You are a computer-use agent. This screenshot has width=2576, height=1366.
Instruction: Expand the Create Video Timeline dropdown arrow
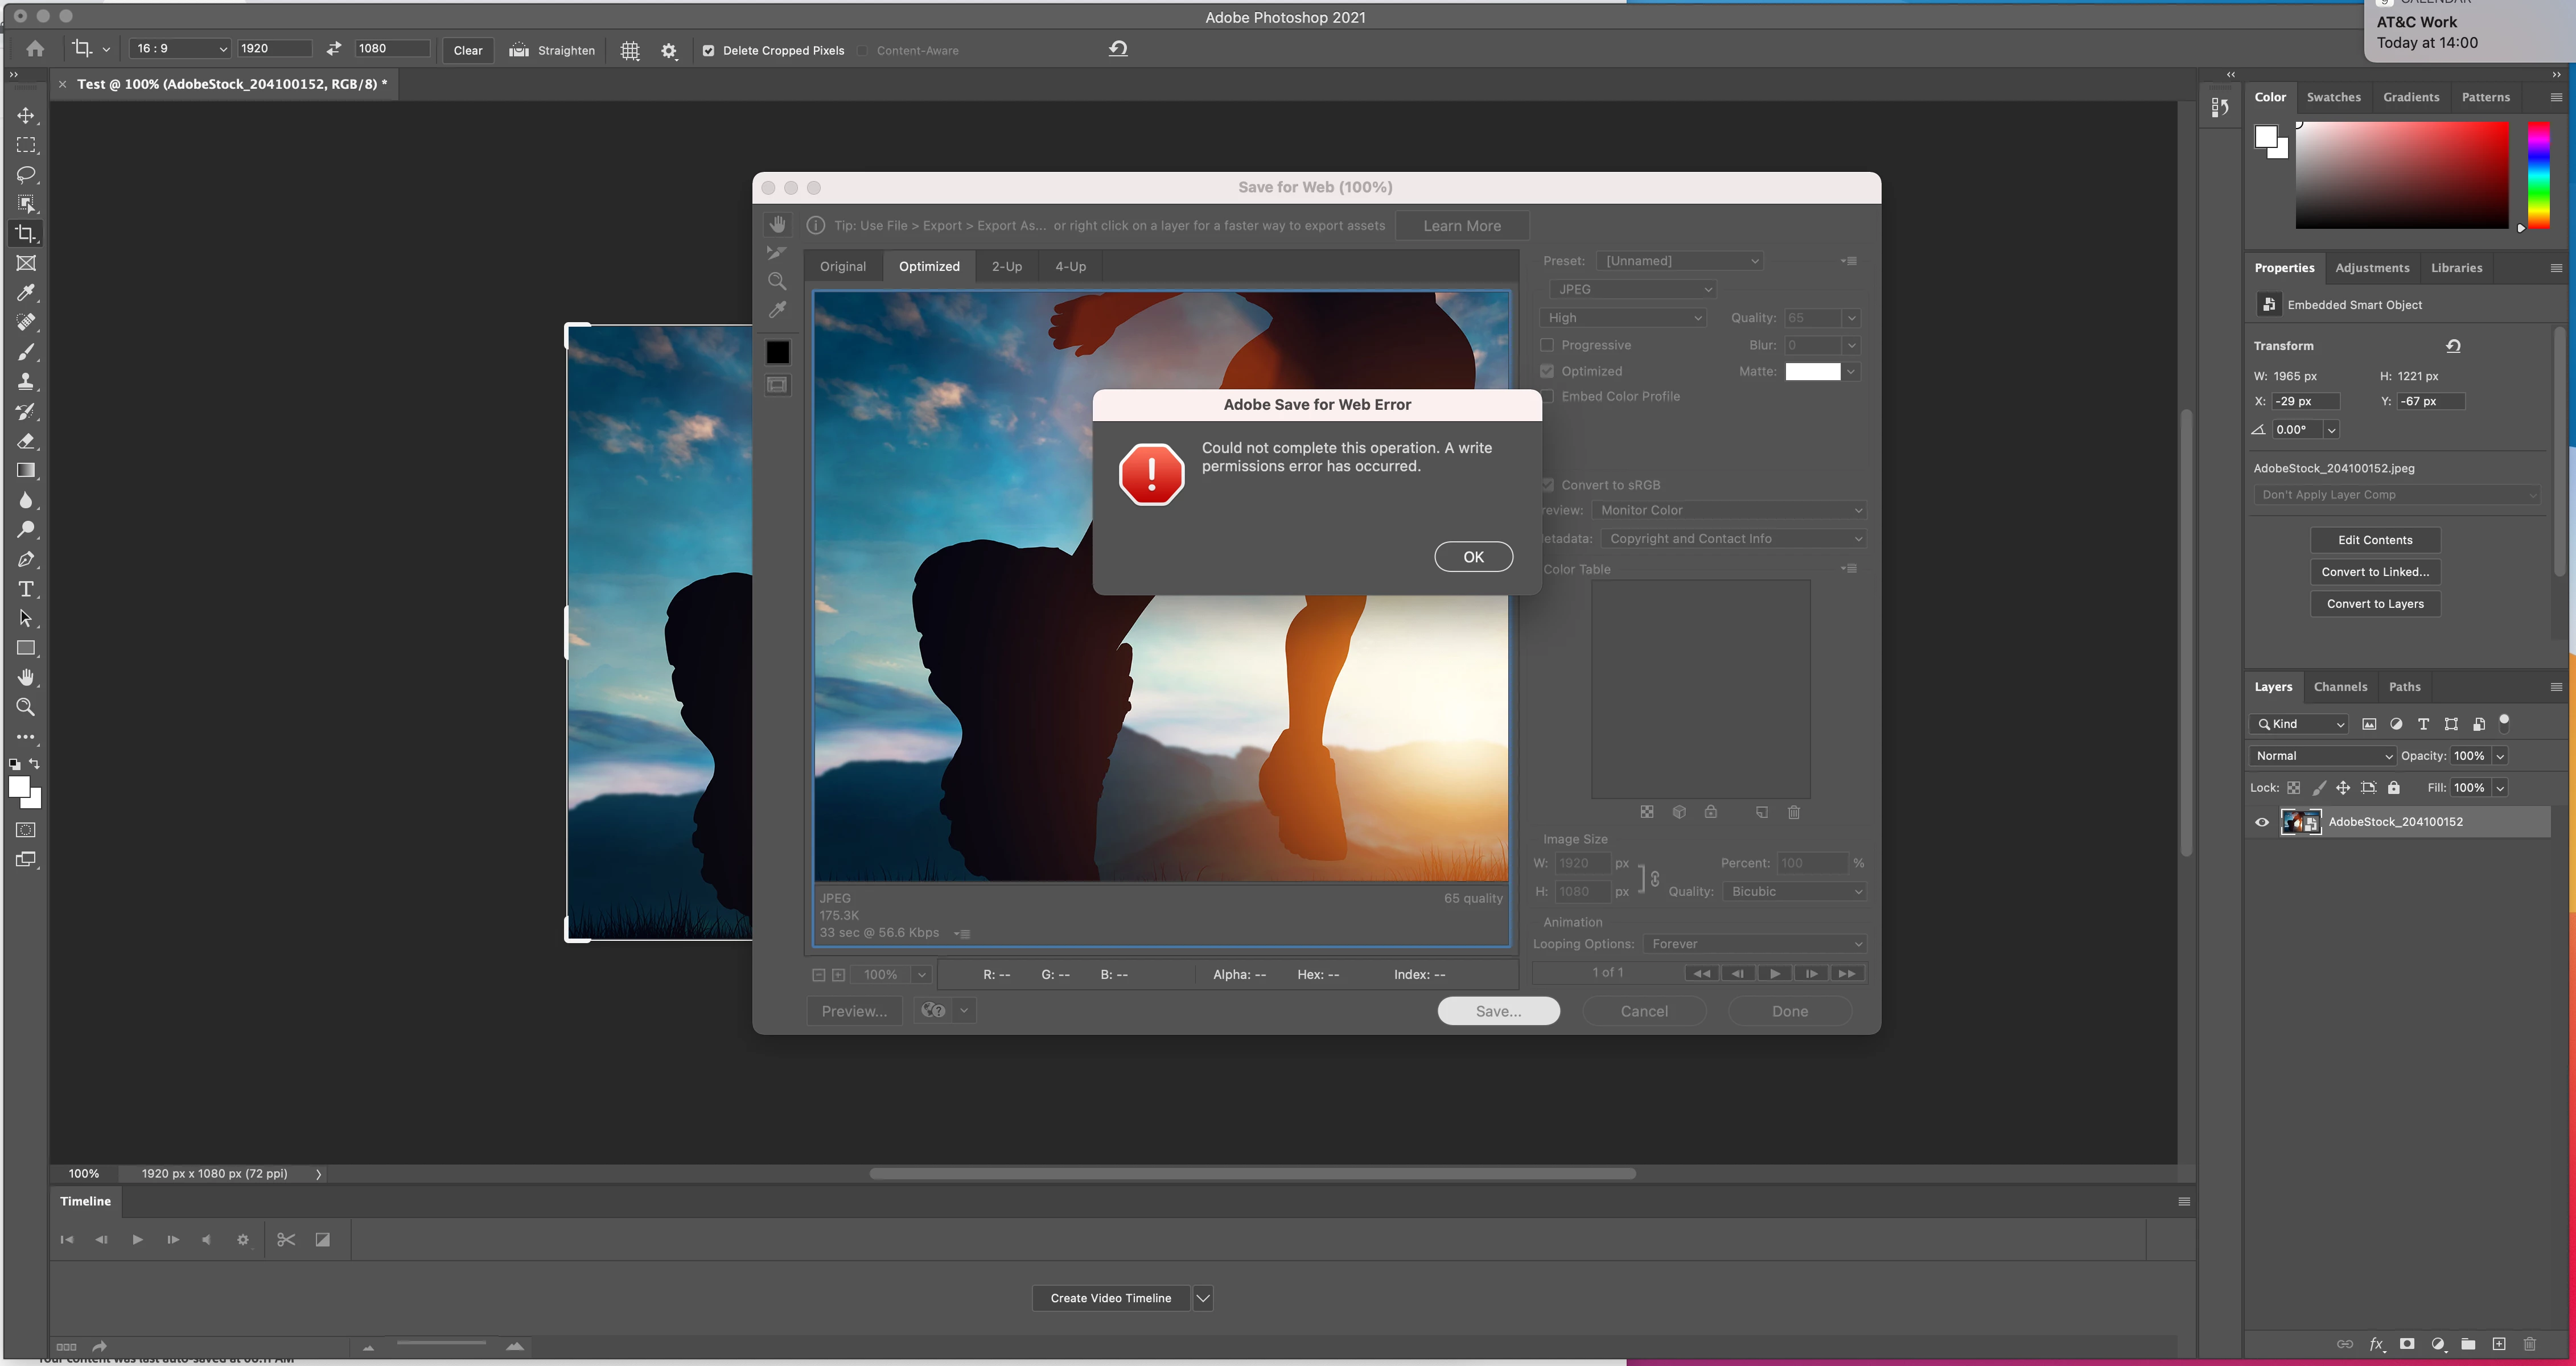tap(1203, 1298)
